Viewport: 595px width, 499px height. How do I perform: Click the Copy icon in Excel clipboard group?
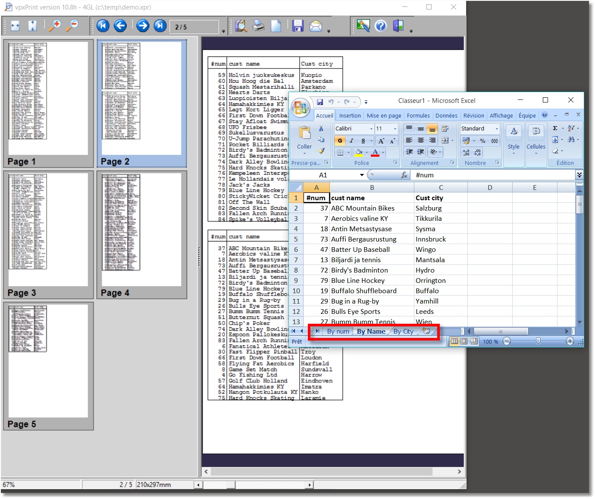(321, 139)
